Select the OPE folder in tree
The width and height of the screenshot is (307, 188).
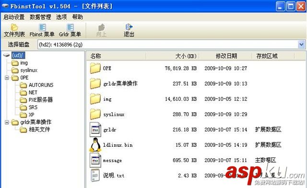[x=24, y=78]
